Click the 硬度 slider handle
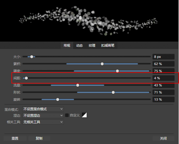 click(x=117, y=71)
